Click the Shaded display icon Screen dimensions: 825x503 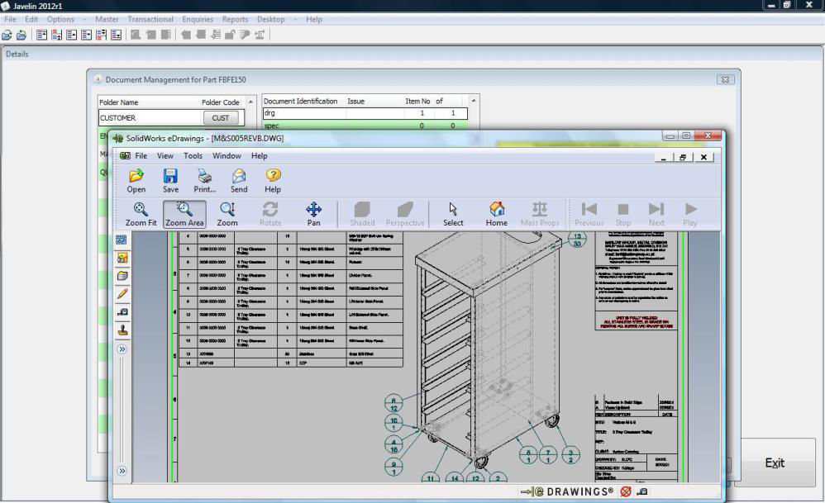click(x=363, y=214)
